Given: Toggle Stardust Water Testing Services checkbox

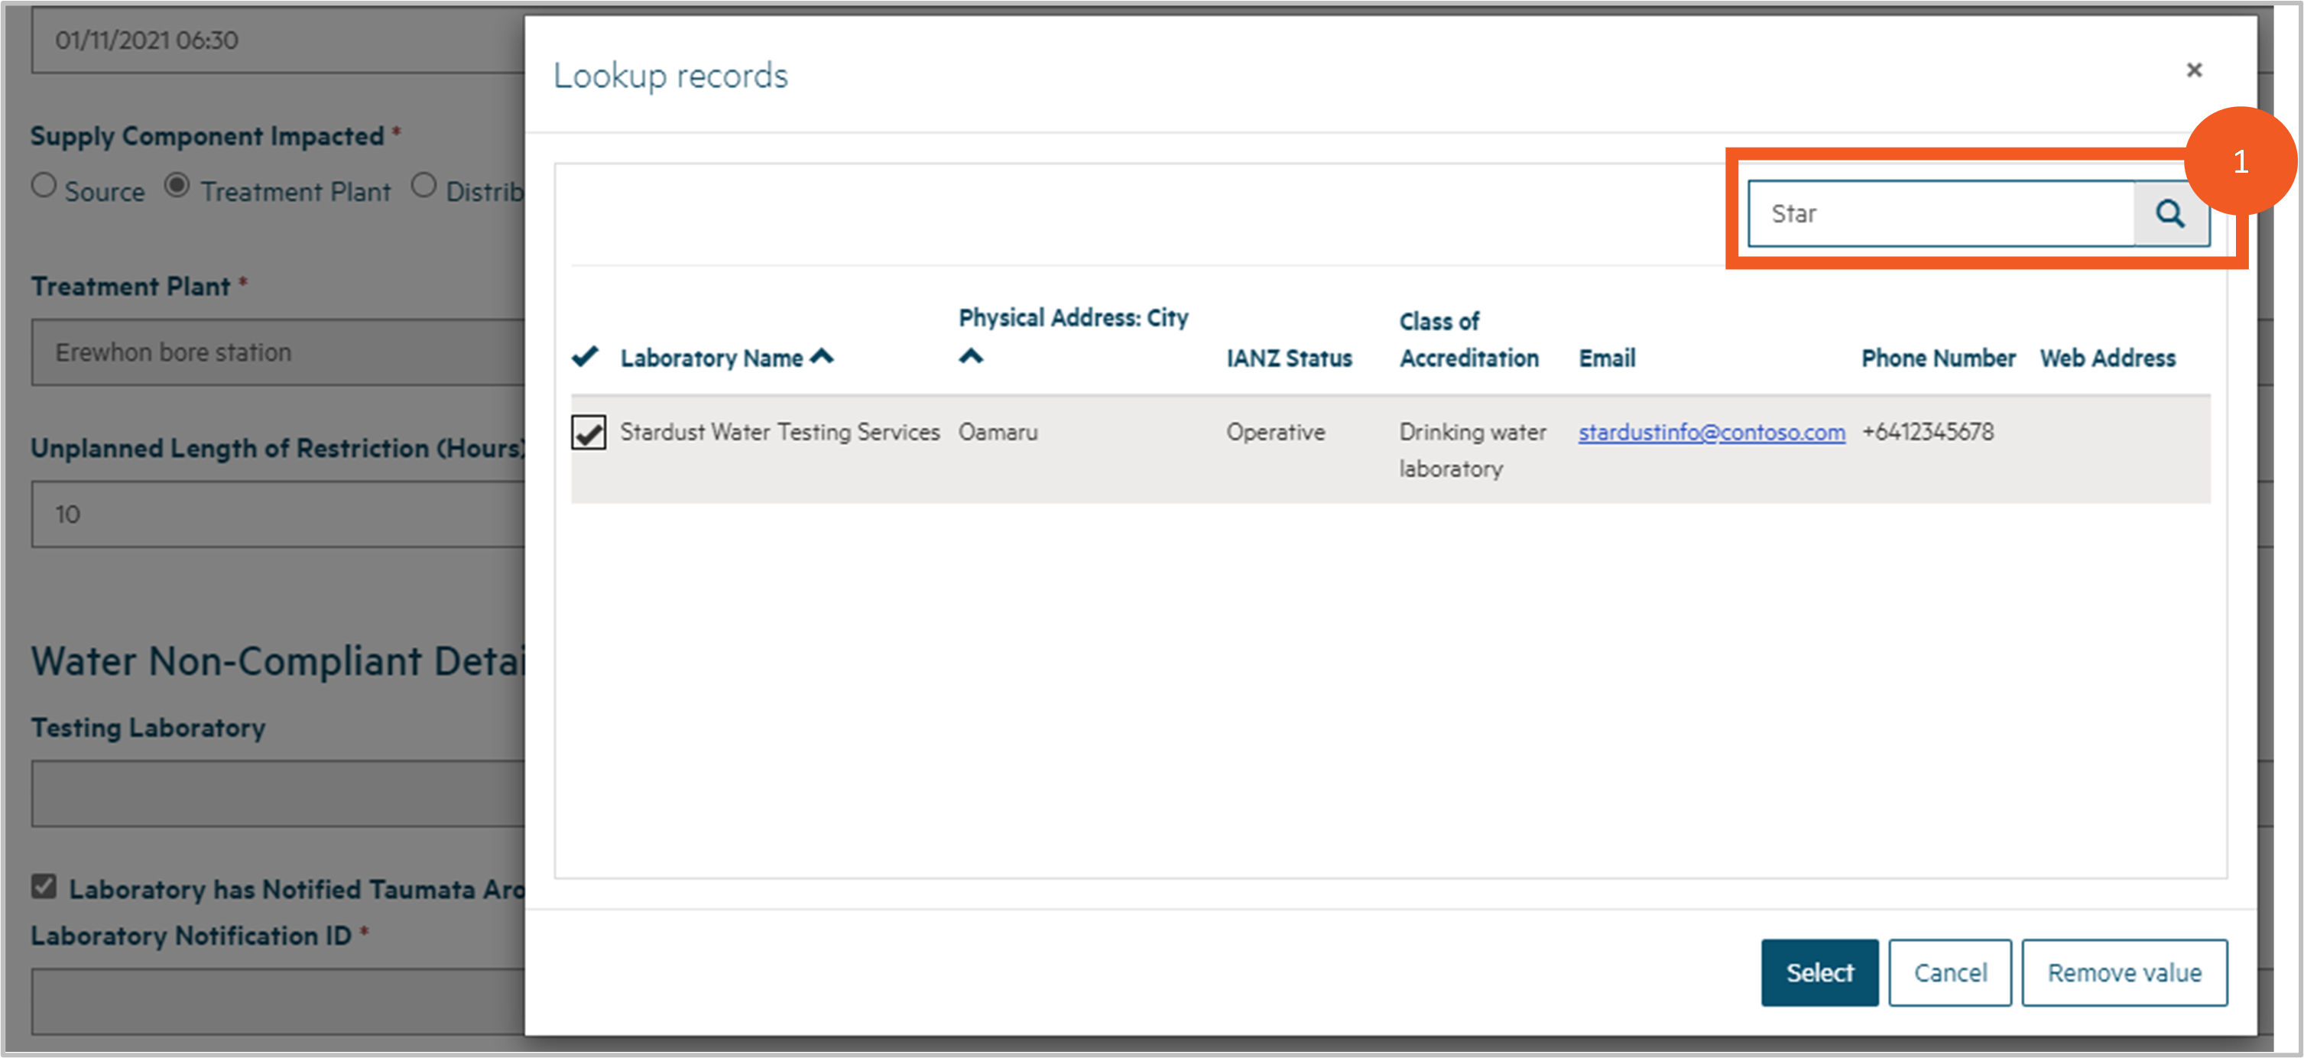Looking at the screenshot, I should 589,433.
